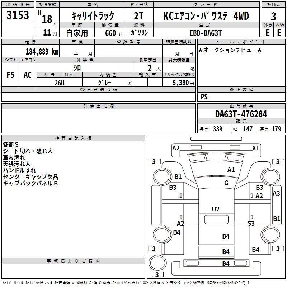
Task: Select the S3 rust mark
Action: pyautogui.click(x=251, y=223)
